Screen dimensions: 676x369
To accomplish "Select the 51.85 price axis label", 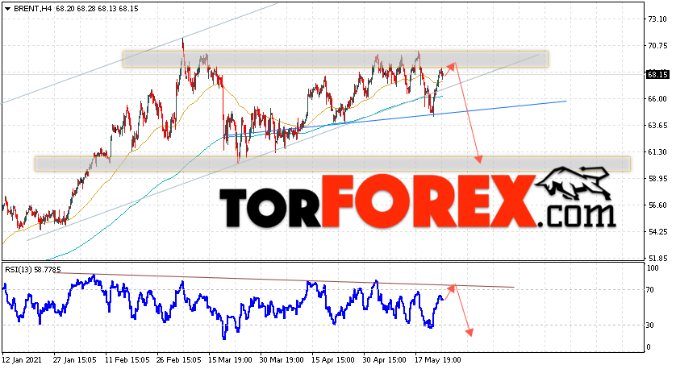I will coord(657,259).
